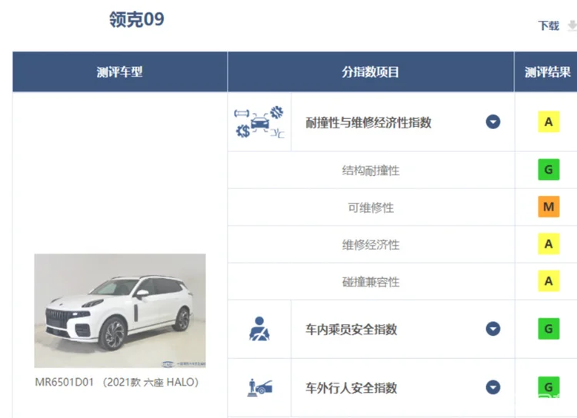Click the green G rating for 车内乘员安全指数
577x418 pixels.
pos(549,329)
